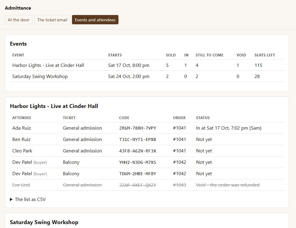Click start time Sat 24 Oct, 2:00 pm
296x228 pixels.
[x=129, y=76]
